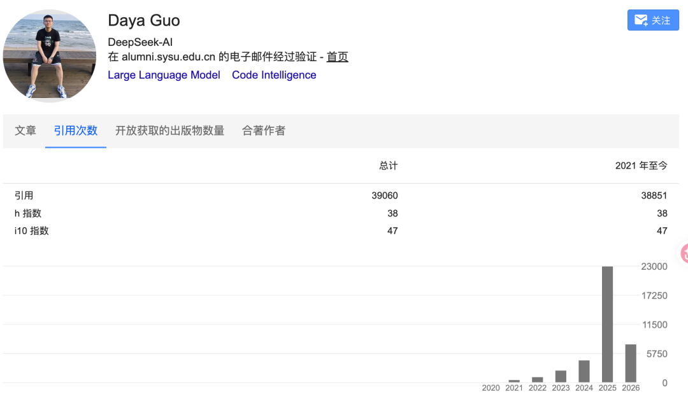The image size is (688, 399).
Task: Follow the author with the 关注 button label
Action: pyautogui.click(x=661, y=20)
